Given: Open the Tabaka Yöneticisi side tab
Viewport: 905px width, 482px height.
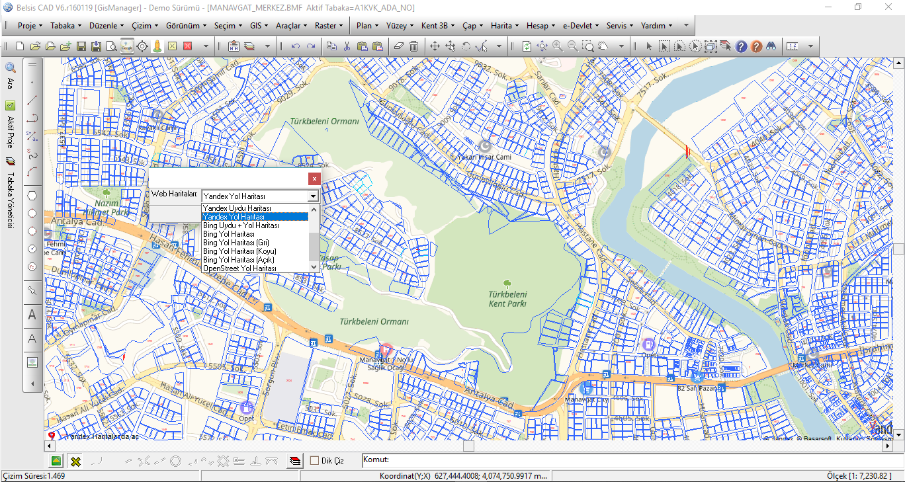Looking at the screenshot, I should 10,193.
